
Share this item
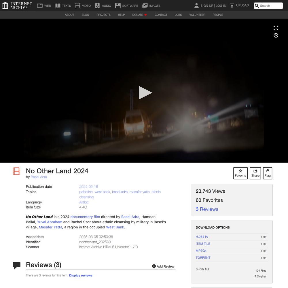pyautogui.click(x=255, y=173)
